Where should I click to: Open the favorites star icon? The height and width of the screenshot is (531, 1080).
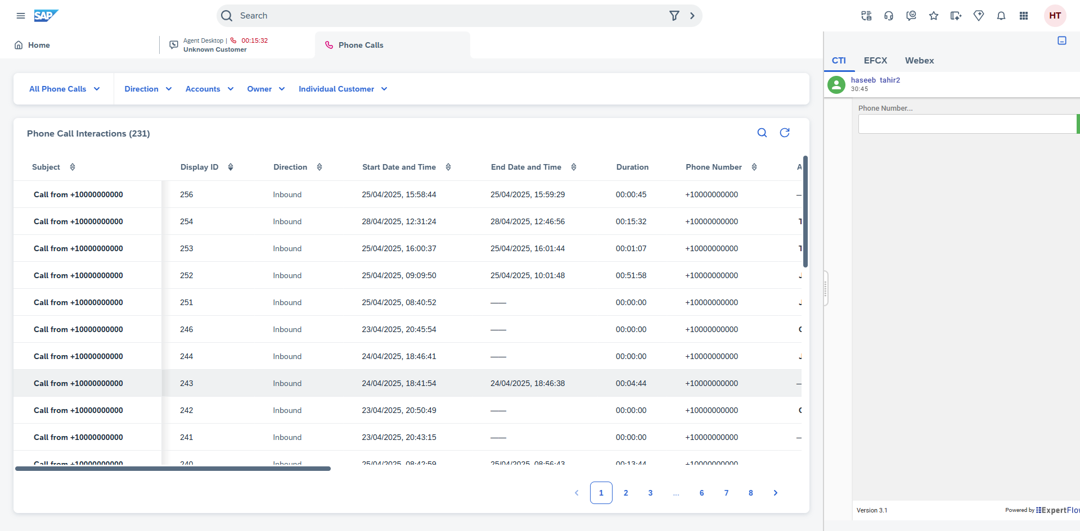pos(934,16)
